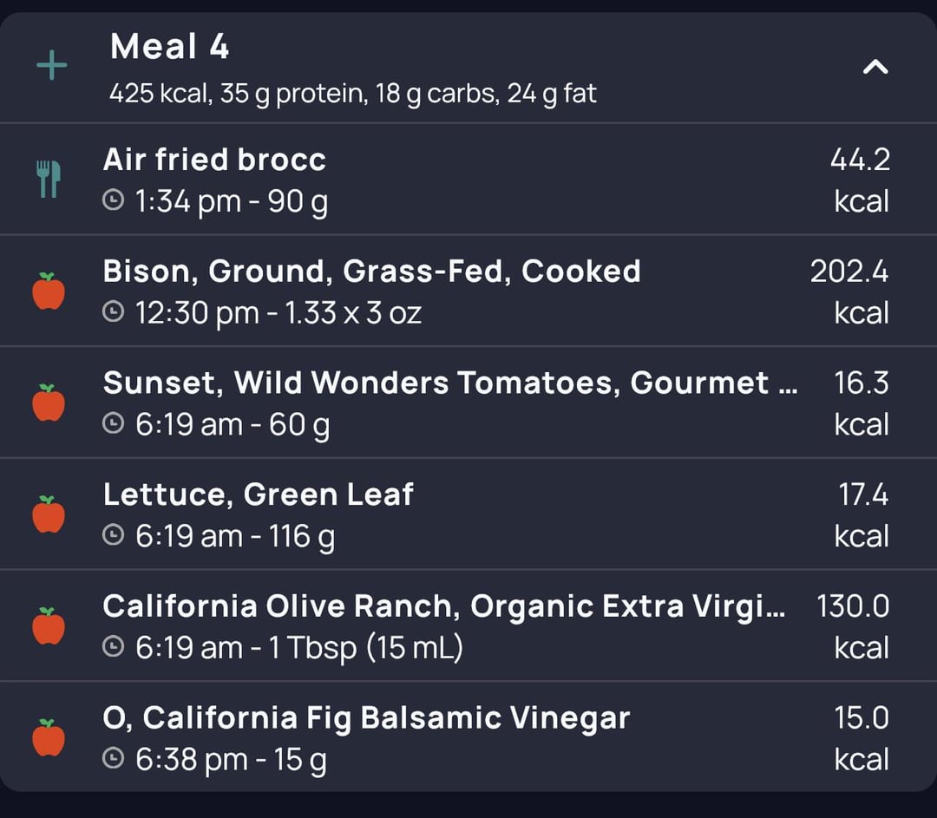Tap the apple icon beside Sunset Wild Wonders Tomatoes
Screen dimensions: 937x818
tap(49, 402)
